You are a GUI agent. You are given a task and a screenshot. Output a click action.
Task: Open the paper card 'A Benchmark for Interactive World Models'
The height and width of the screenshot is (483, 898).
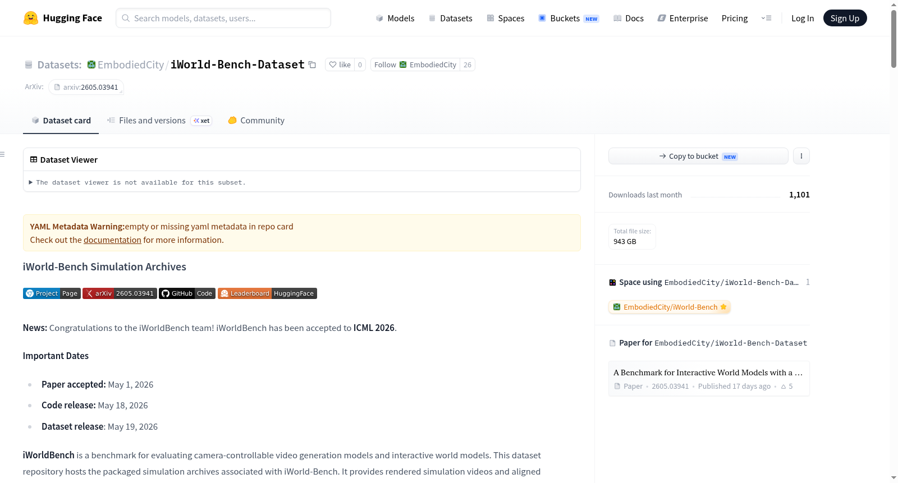(709, 379)
